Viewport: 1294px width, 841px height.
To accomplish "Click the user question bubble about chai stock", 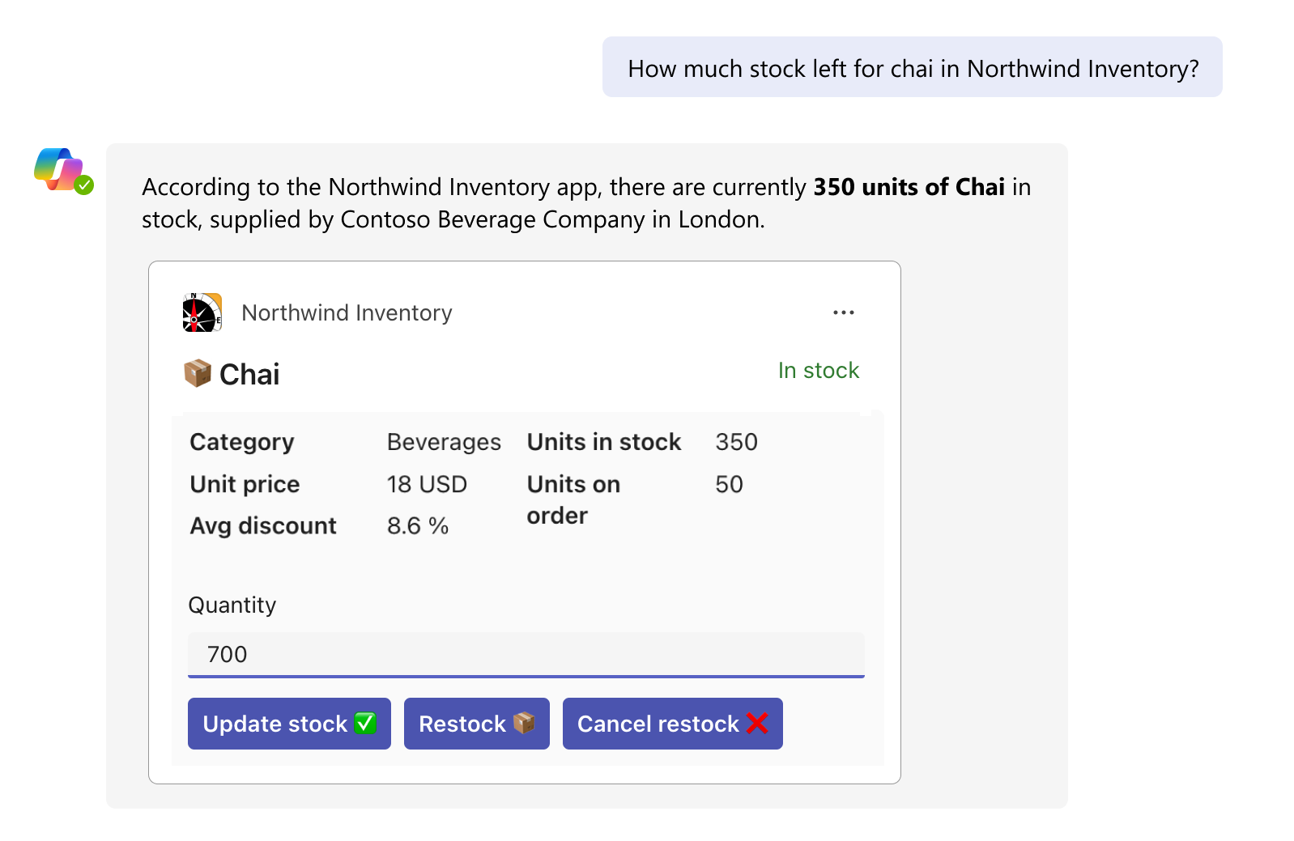I will pyautogui.click(x=912, y=68).
